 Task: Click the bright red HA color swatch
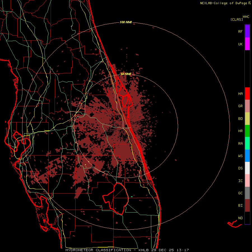click(x=247, y=94)
